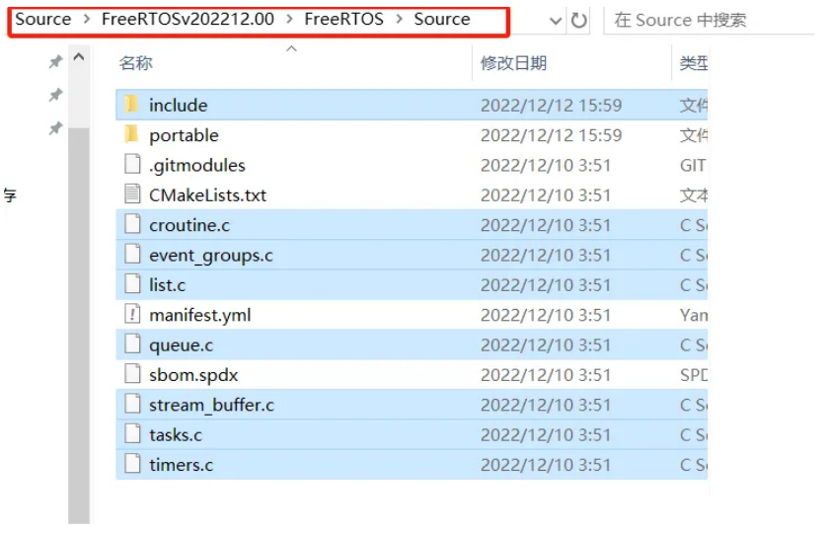828x533 pixels.
Task: Select the manifest.yml file icon
Action: point(132,315)
